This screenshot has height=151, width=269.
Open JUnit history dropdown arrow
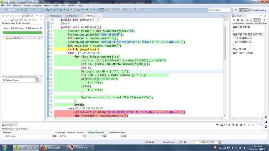[37, 20]
